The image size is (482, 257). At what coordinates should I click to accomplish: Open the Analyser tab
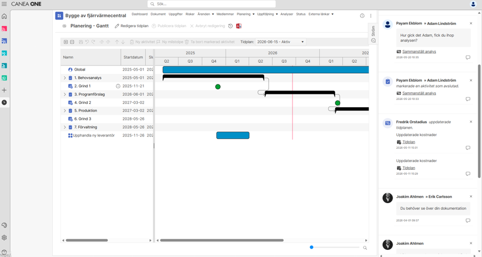click(x=286, y=14)
